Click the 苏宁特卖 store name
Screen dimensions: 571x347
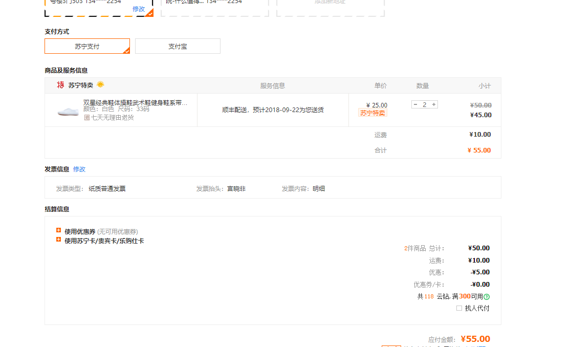click(80, 85)
